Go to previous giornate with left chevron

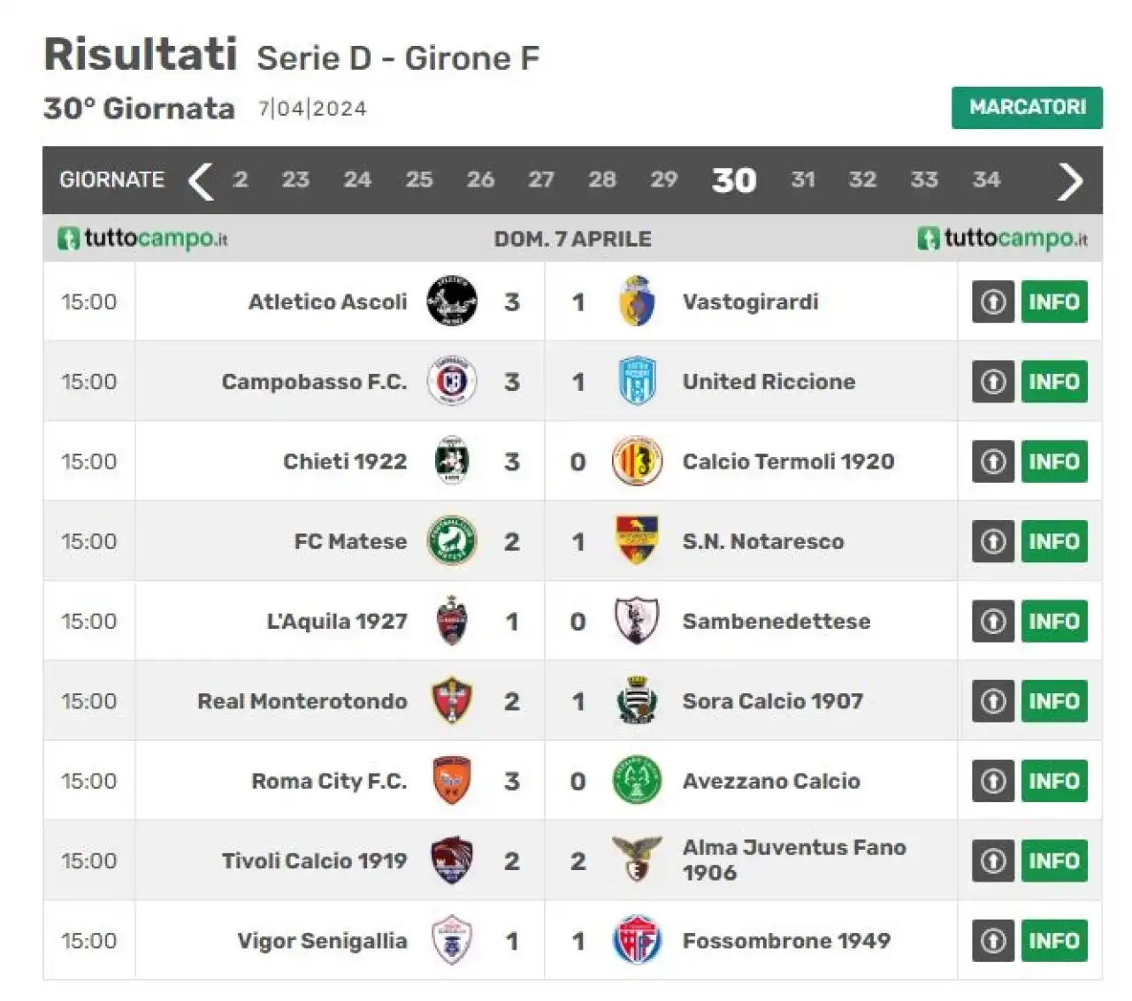click(202, 181)
